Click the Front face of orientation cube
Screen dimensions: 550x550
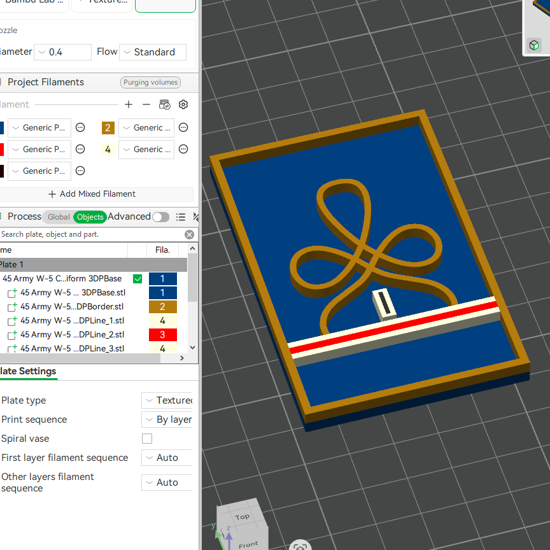248,545
